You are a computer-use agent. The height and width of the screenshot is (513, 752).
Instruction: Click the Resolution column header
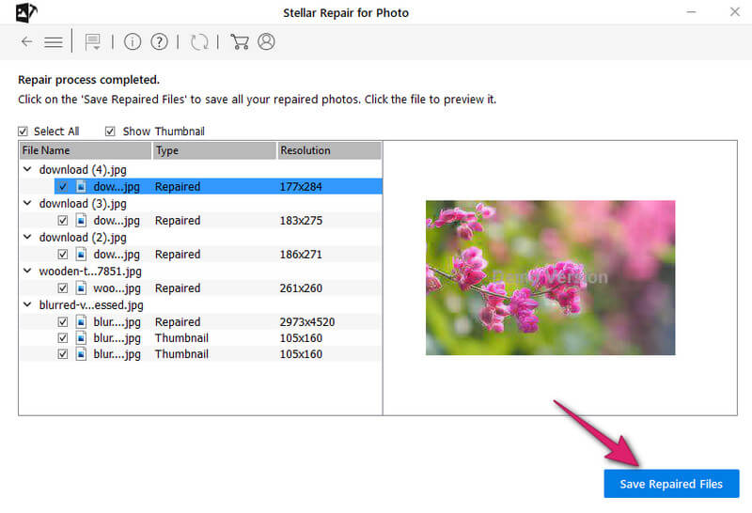[x=329, y=150]
